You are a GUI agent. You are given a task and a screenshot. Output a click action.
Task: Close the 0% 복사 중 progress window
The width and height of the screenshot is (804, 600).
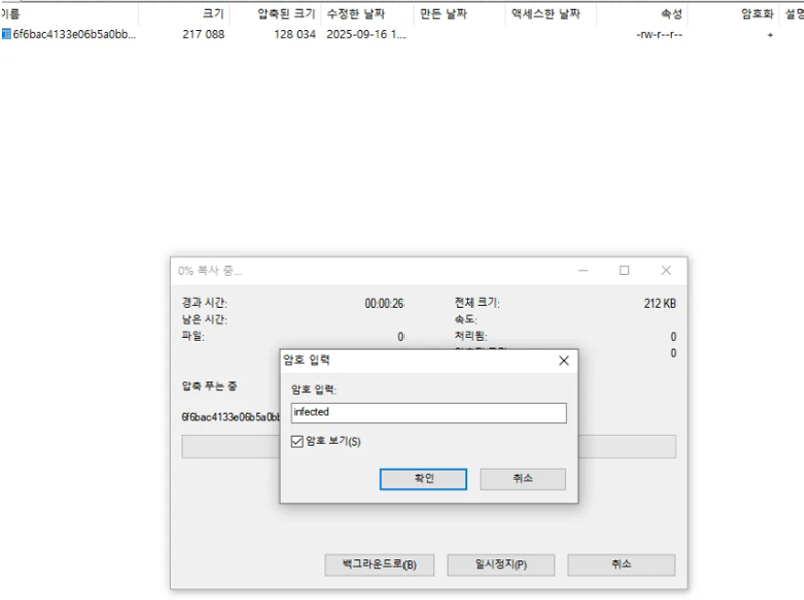tap(665, 271)
